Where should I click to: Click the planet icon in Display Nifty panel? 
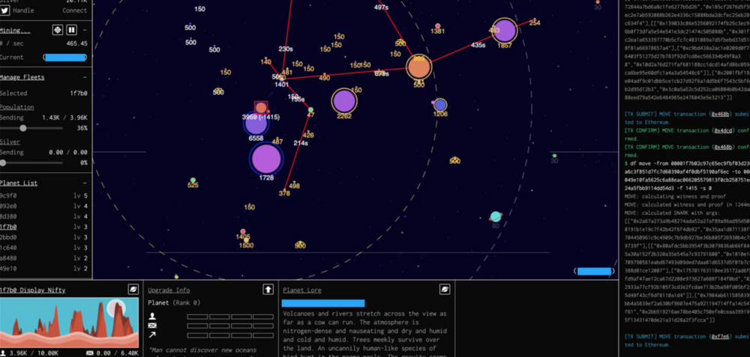[133, 289]
